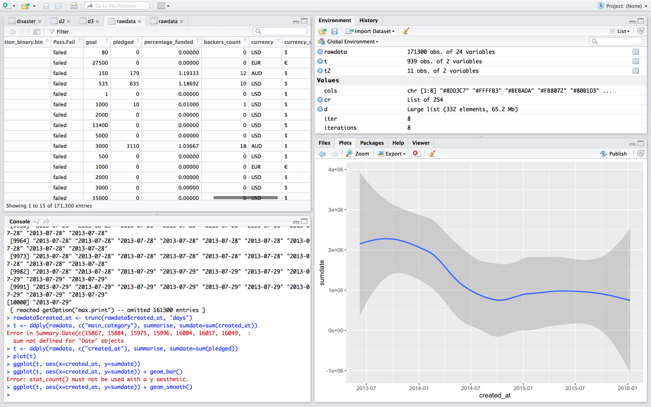Image resolution: width=651 pixels, height=407 pixels.
Task: Open the plot Zoom window
Action: tap(357, 154)
